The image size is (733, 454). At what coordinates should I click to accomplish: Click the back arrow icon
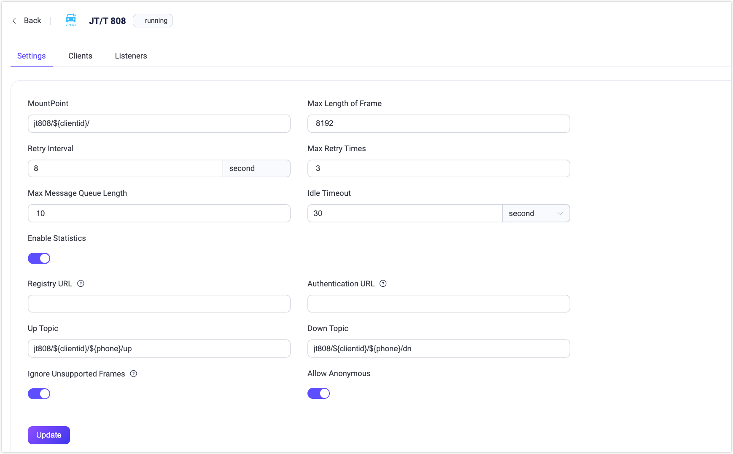pyautogui.click(x=14, y=21)
